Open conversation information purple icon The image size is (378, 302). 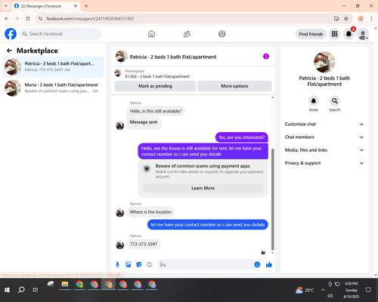coord(266,57)
